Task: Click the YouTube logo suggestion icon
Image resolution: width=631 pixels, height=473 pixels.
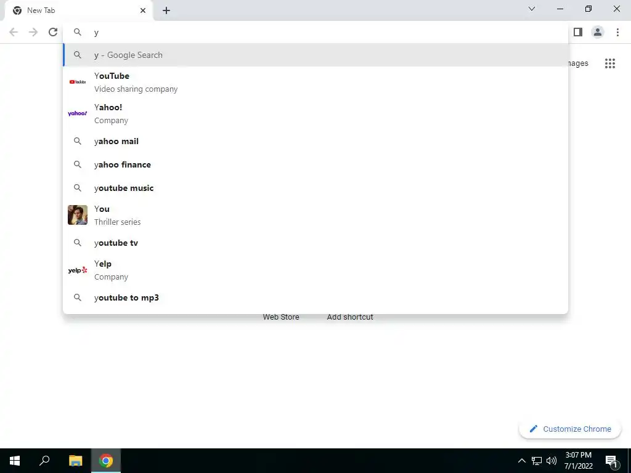Action: pyautogui.click(x=78, y=82)
